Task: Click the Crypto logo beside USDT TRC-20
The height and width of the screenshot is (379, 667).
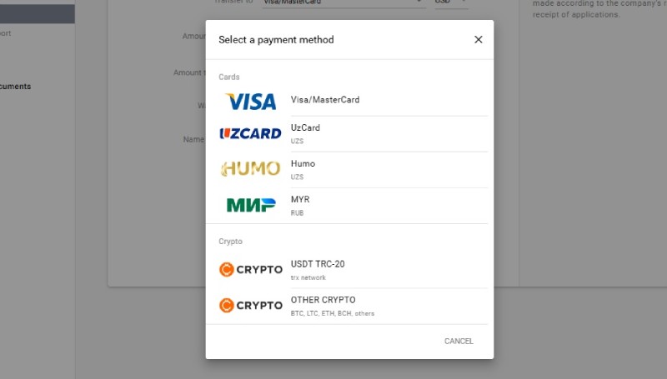Action: coord(250,269)
